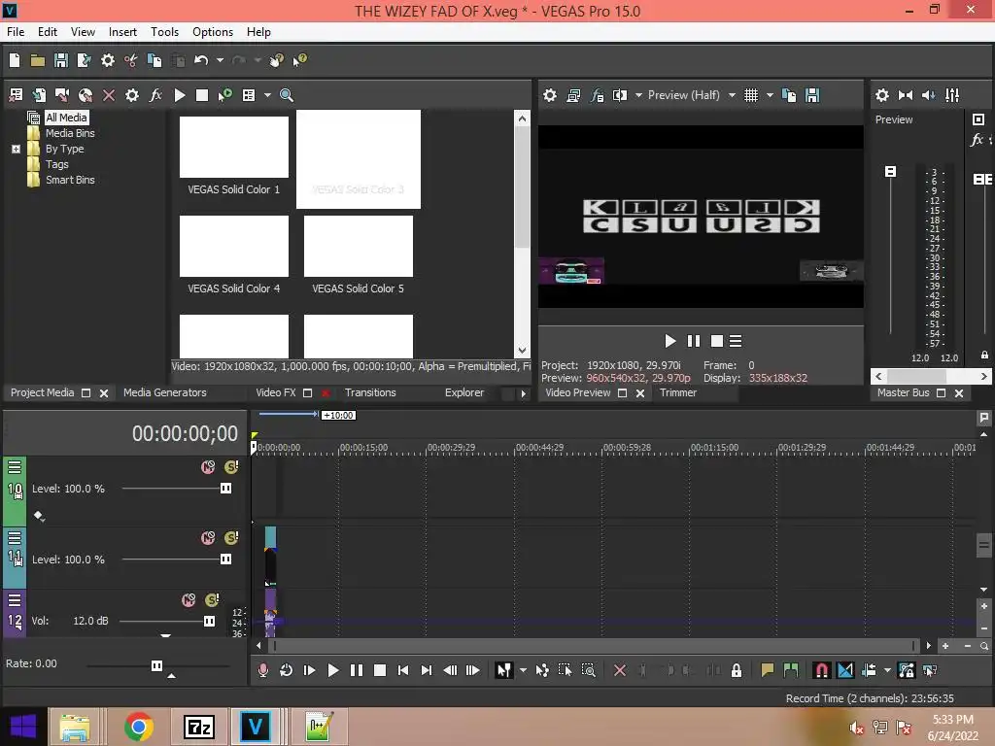Screen dimensions: 995x746
Task: Play in the Video Preview window
Action: coord(670,341)
